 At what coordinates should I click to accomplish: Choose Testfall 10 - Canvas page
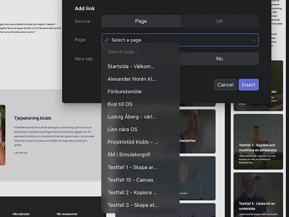point(130,180)
